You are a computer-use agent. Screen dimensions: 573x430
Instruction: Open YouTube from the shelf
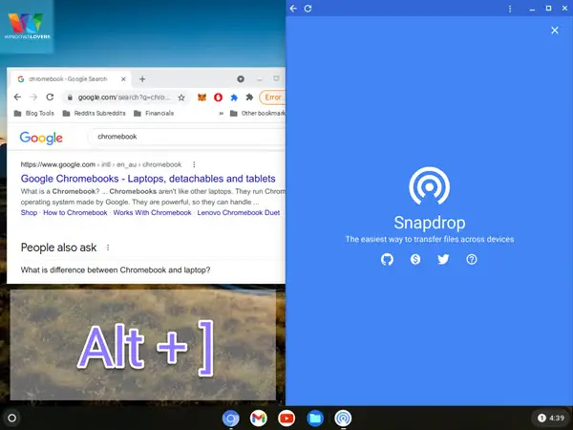tap(286, 419)
